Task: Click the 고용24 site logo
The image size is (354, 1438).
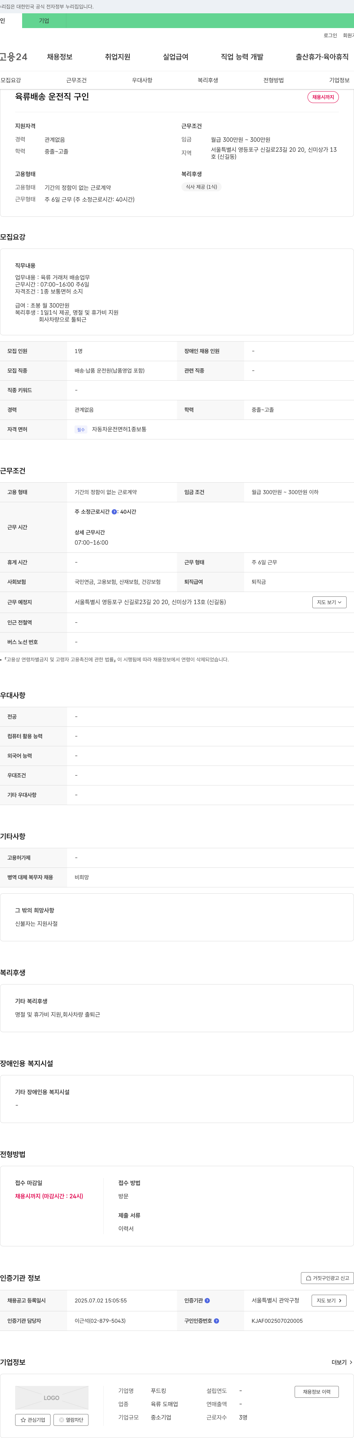Action: (13, 57)
